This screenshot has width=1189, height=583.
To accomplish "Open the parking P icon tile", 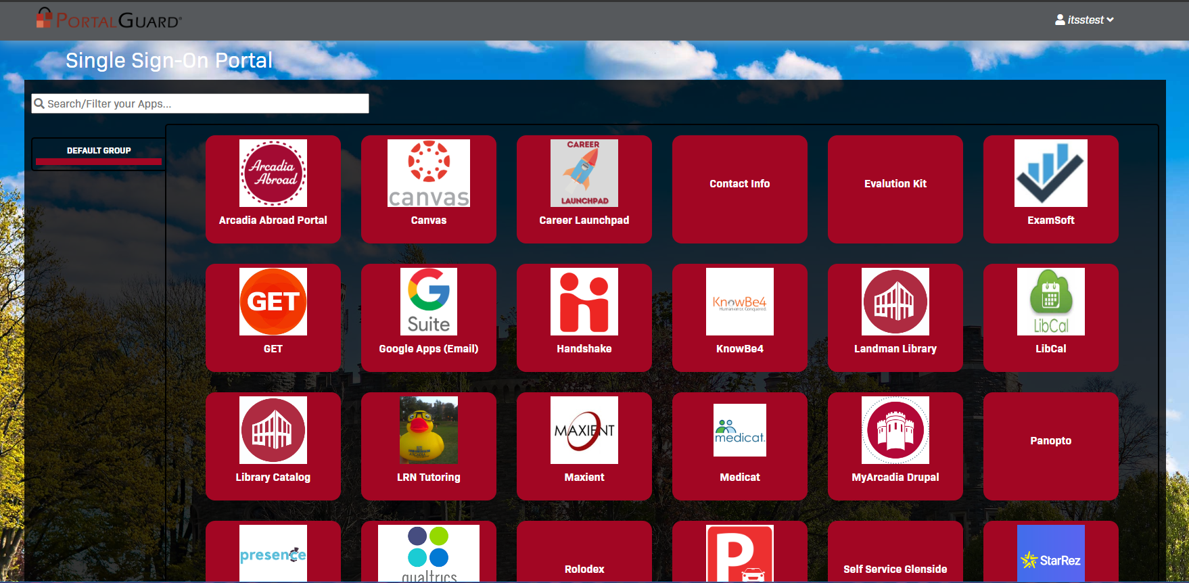I will [740, 553].
